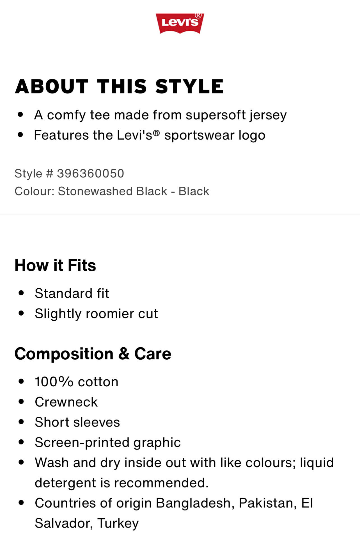
Task: Click the Crewneck bullet item
Action: 66,402
